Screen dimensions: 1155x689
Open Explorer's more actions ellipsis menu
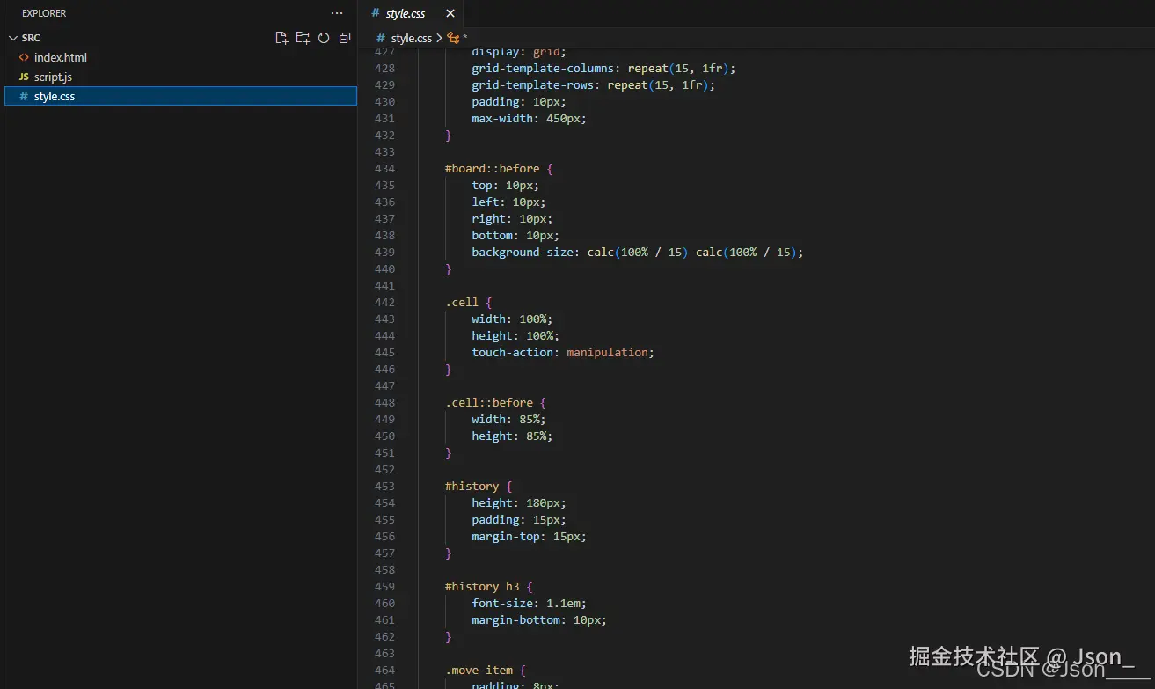pyautogui.click(x=337, y=13)
